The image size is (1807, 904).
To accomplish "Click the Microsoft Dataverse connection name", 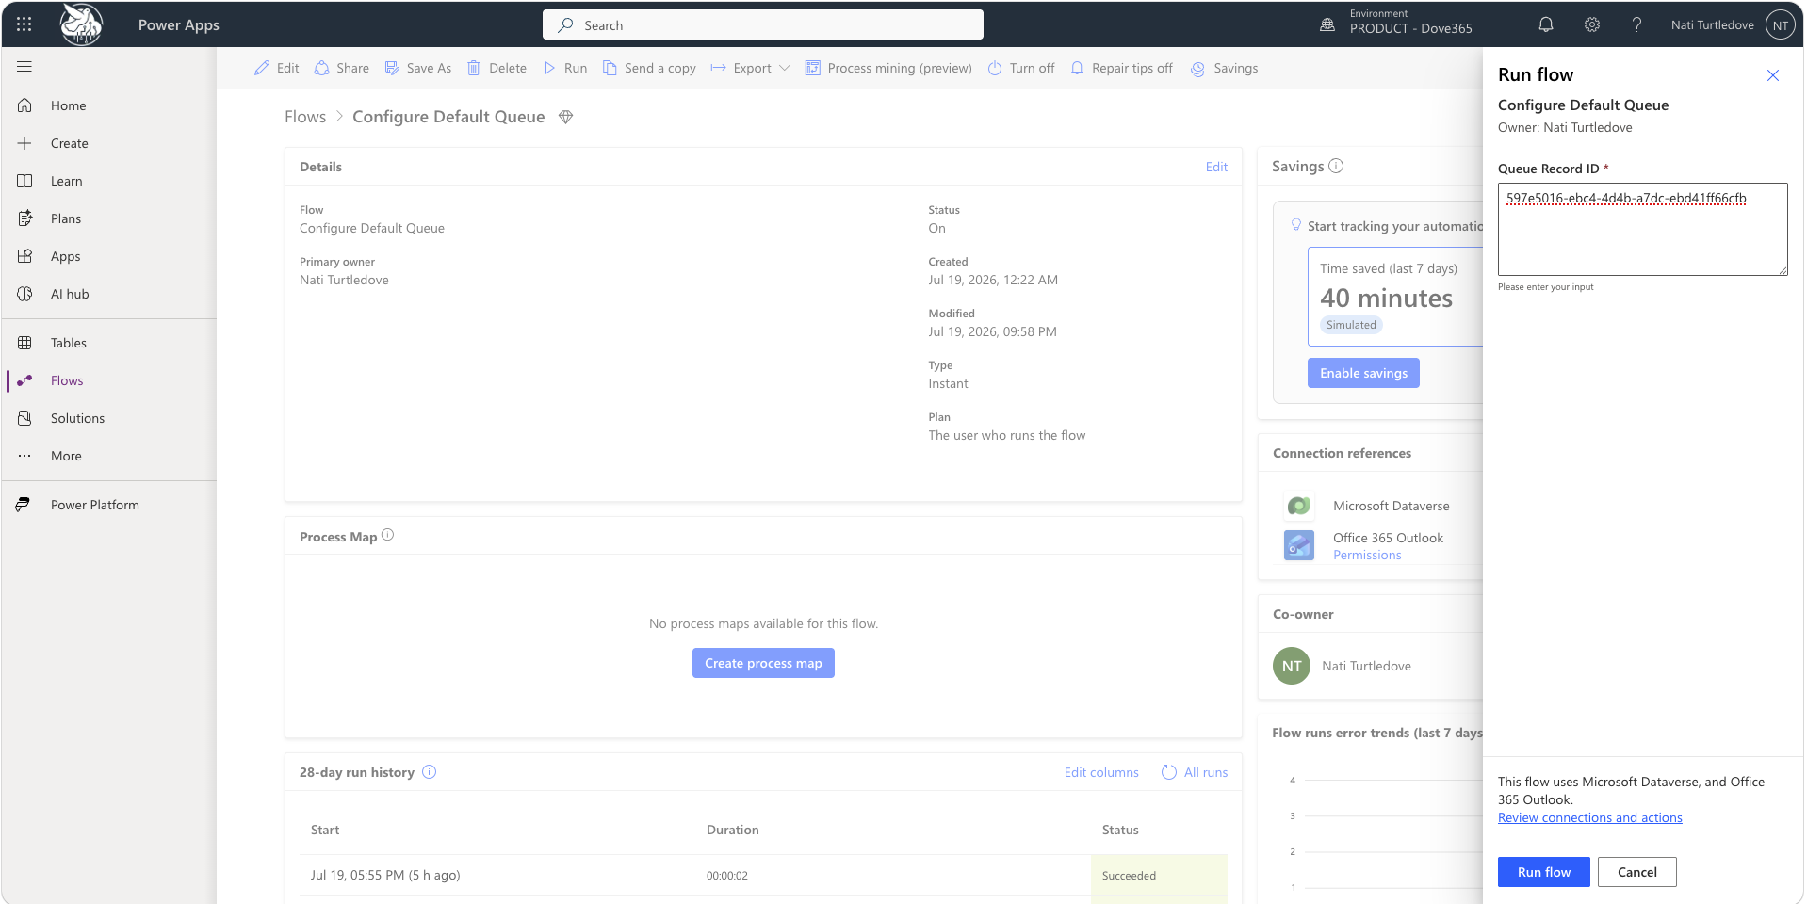I will [x=1392, y=506].
